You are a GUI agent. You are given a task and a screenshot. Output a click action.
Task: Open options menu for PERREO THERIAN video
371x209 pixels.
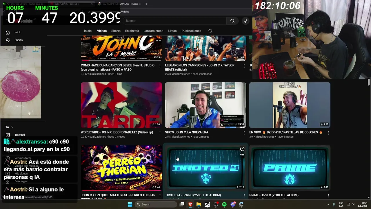[160, 196]
